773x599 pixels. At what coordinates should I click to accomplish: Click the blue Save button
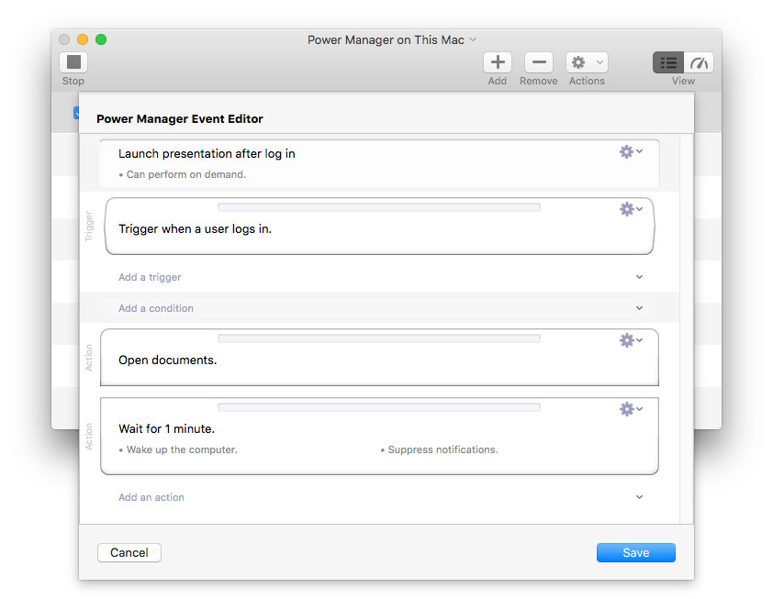pos(636,553)
